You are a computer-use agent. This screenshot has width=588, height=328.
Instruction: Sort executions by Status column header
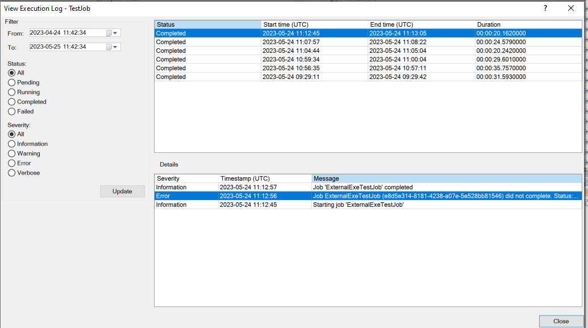[208, 24]
